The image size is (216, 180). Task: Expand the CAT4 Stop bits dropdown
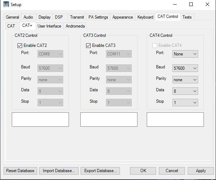[185, 103]
